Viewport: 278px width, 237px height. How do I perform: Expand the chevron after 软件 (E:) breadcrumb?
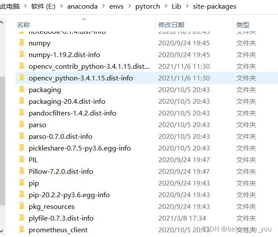click(61, 6)
